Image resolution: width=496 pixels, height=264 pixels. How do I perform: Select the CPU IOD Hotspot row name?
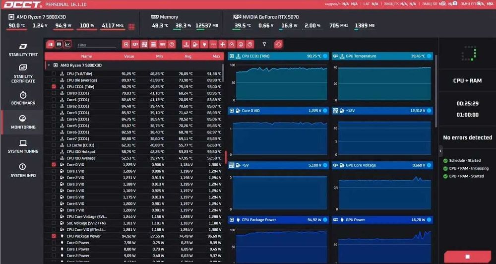pyautogui.click(x=81, y=152)
